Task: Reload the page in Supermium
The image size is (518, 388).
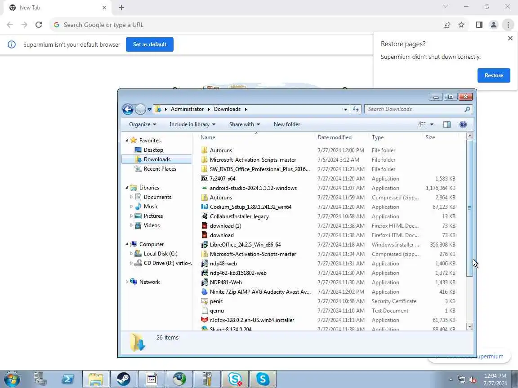Action: [39, 25]
